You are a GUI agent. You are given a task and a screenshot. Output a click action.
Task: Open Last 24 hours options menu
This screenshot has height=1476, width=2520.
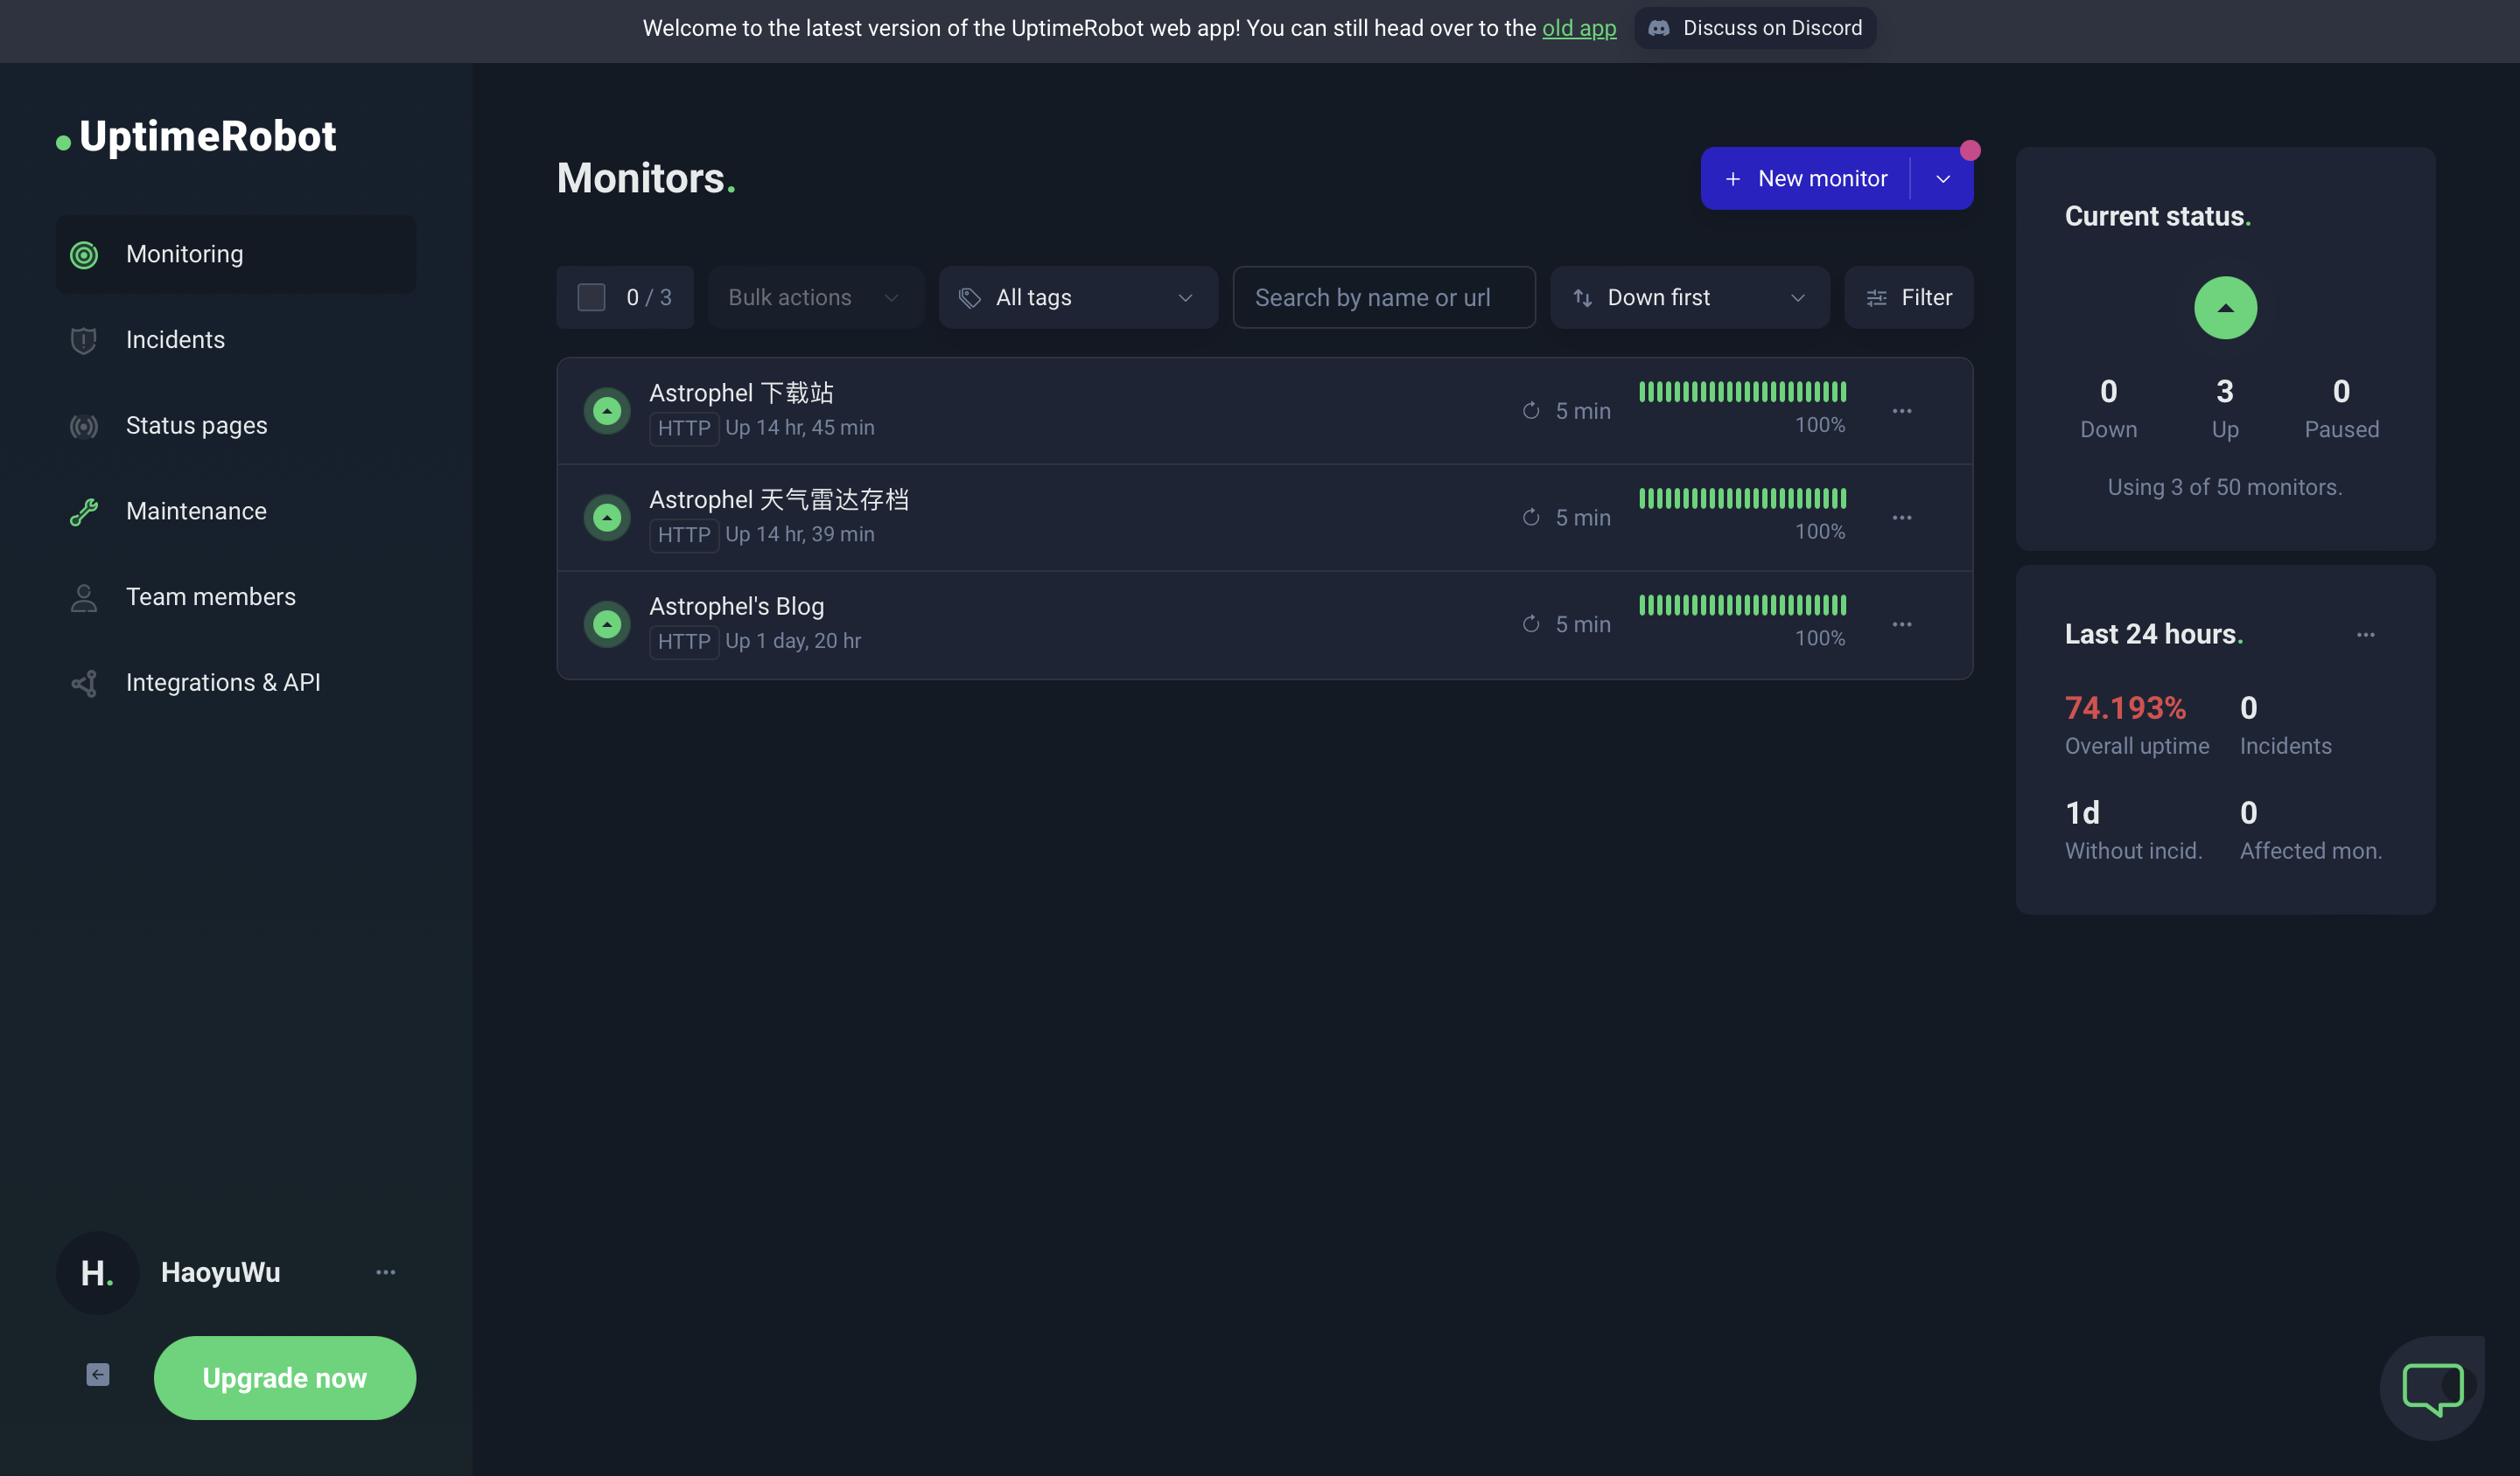pos(2364,635)
